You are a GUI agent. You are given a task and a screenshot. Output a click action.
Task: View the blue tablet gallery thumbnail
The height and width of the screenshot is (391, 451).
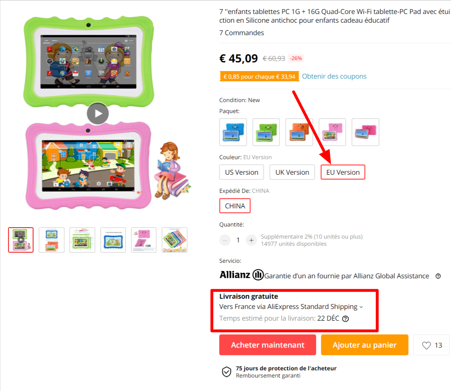tap(113, 240)
